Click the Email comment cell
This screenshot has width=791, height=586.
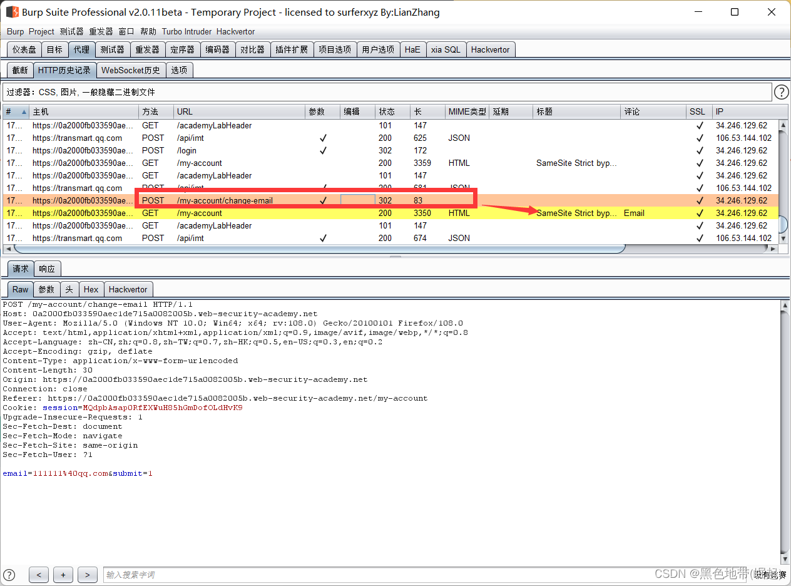click(x=653, y=213)
